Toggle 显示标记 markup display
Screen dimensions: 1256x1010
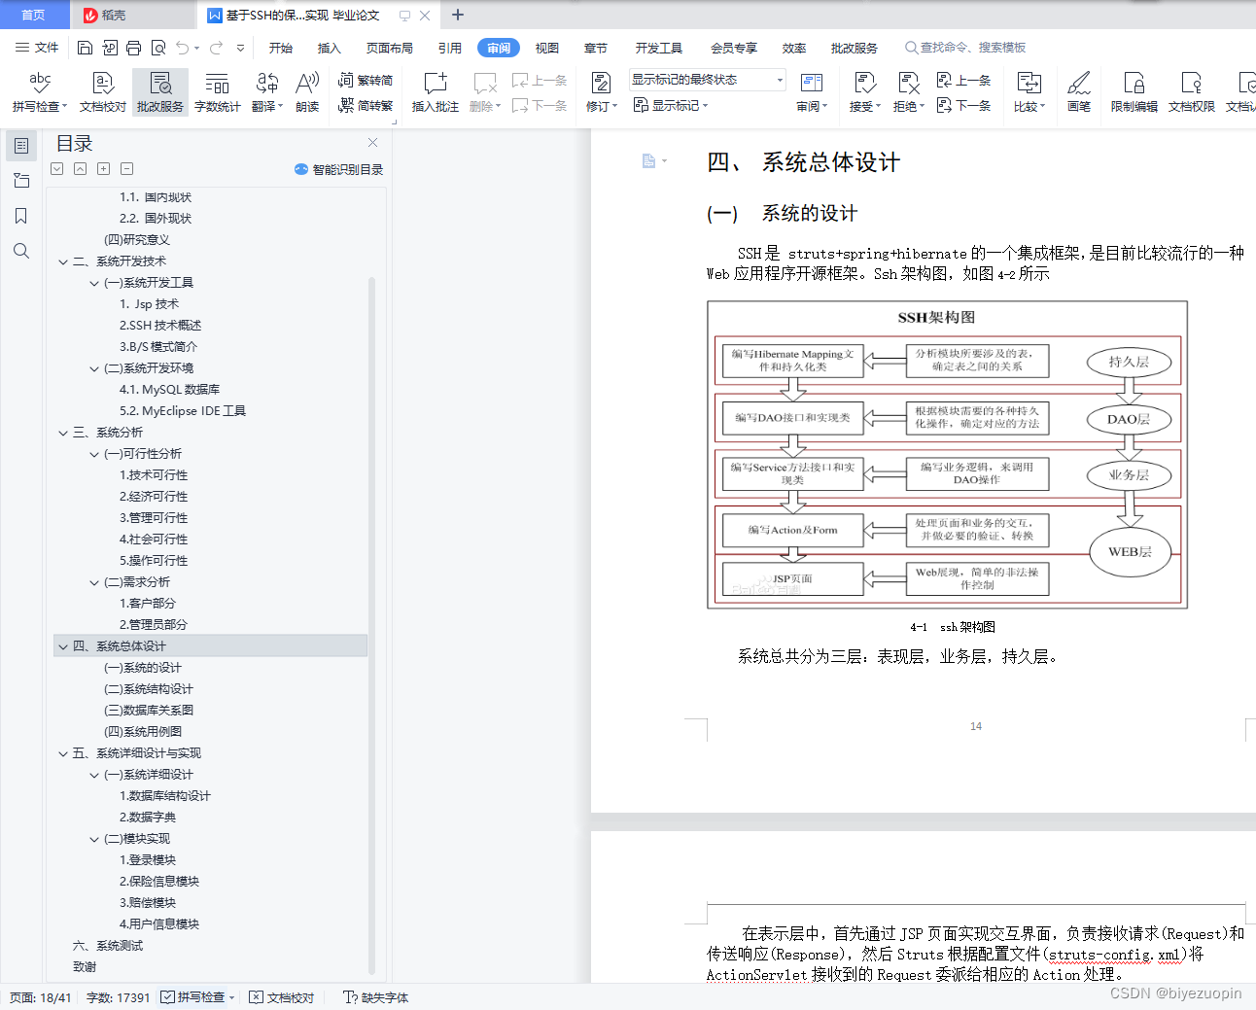(671, 105)
